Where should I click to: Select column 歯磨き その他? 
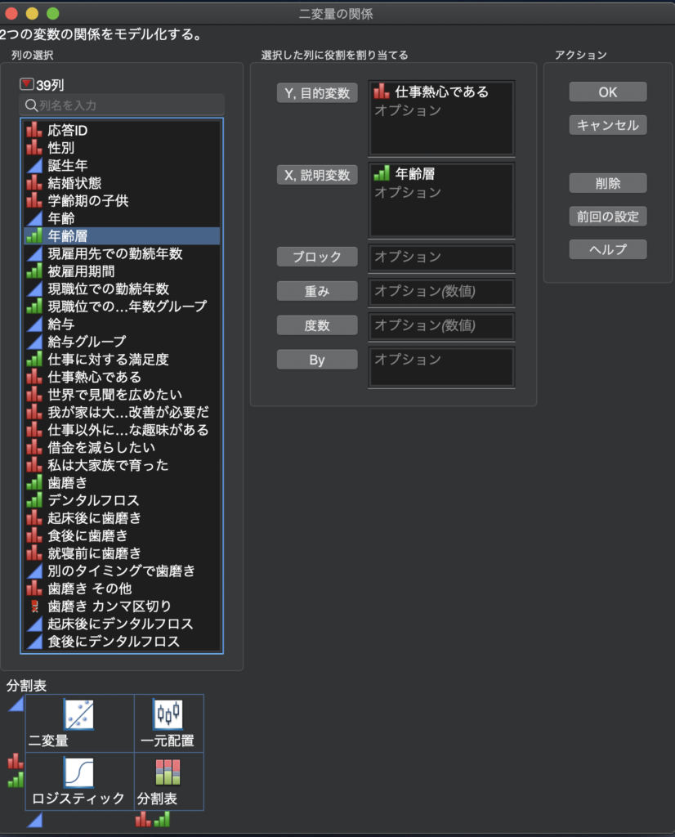(x=122, y=589)
